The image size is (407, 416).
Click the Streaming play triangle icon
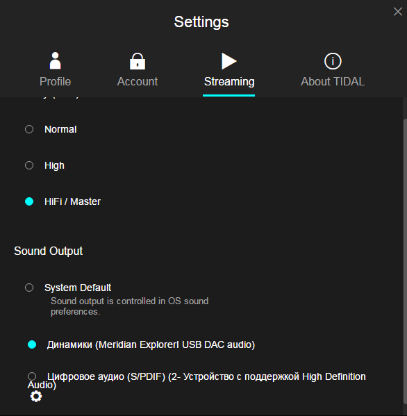click(229, 61)
